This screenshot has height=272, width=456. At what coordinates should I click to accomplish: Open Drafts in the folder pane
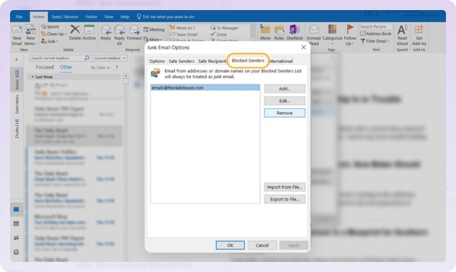17,128
